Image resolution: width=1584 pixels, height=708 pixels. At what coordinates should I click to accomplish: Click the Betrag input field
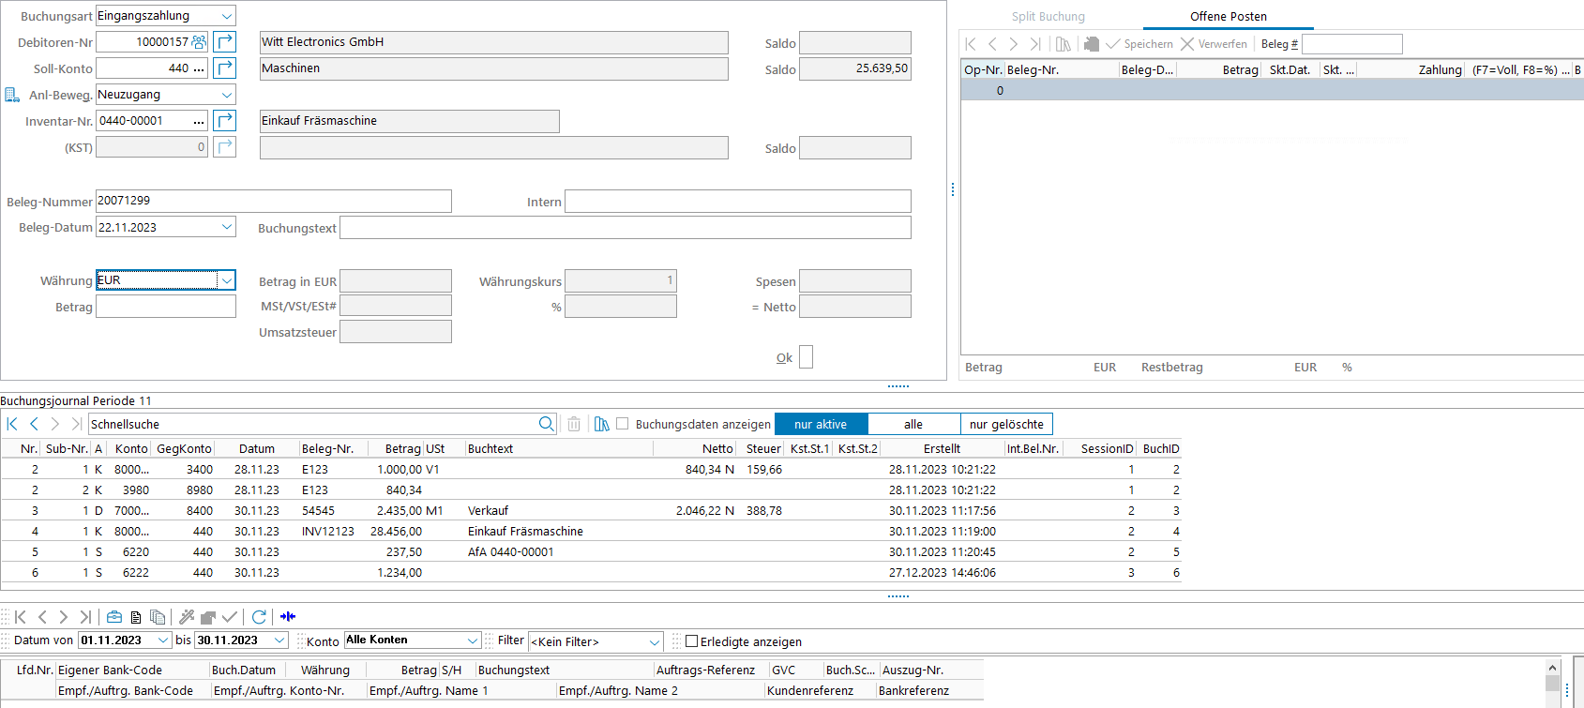pyautogui.click(x=166, y=307)
